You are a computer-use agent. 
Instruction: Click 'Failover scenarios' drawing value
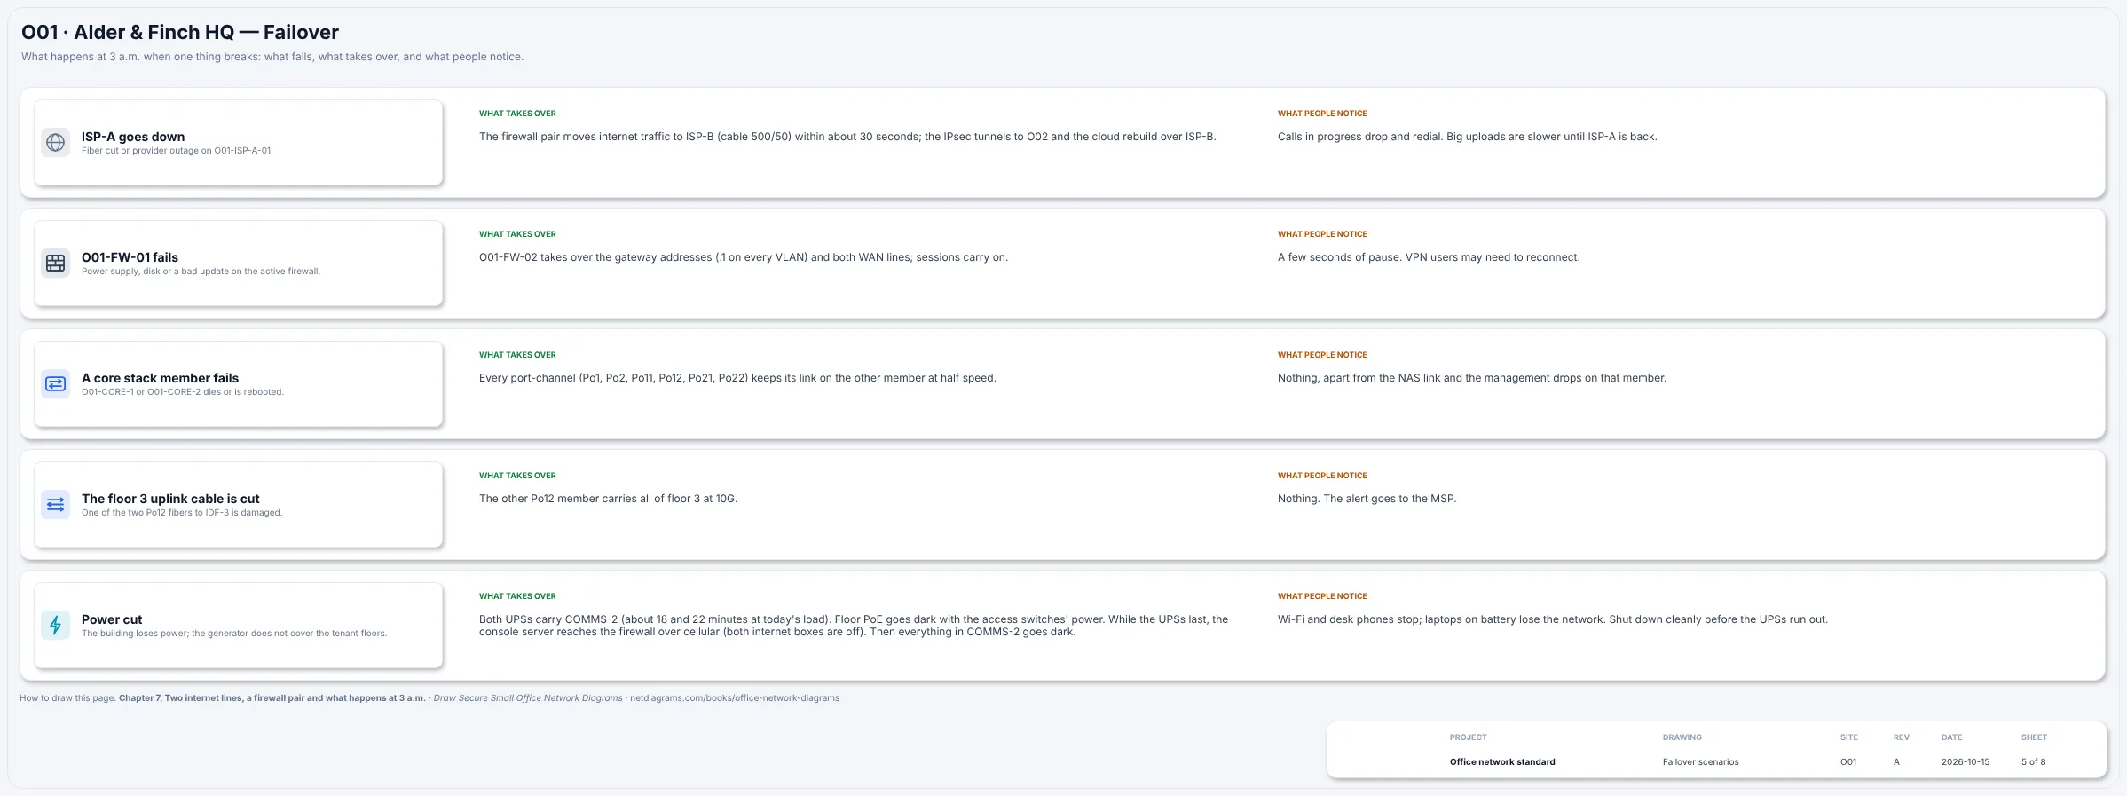1700,762
